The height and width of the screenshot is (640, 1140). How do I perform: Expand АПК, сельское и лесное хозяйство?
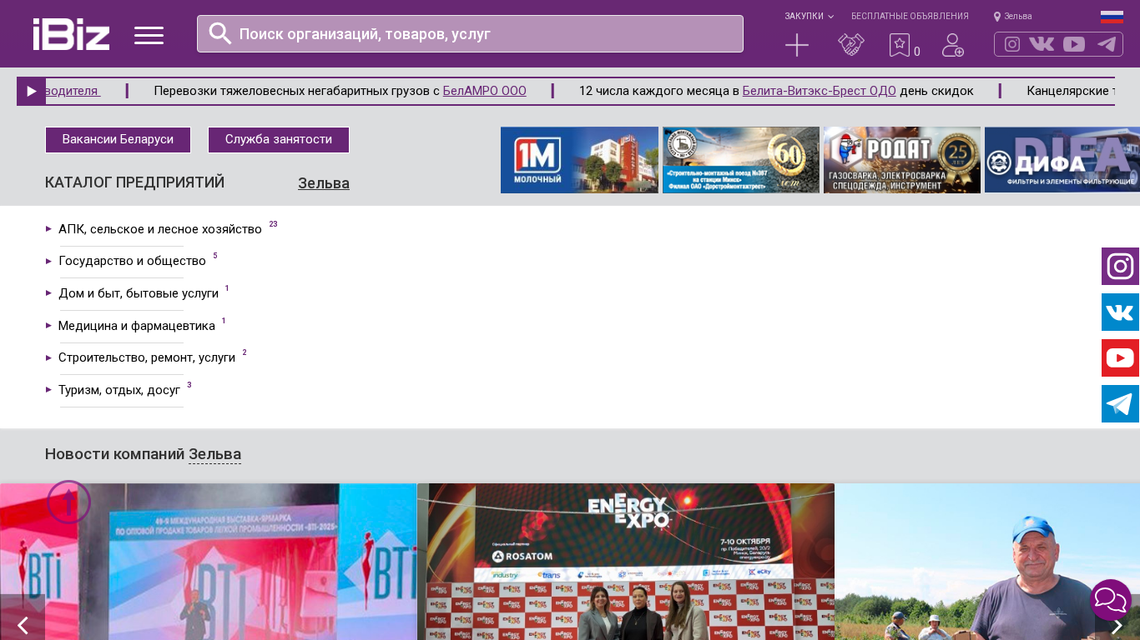[160, 229]
